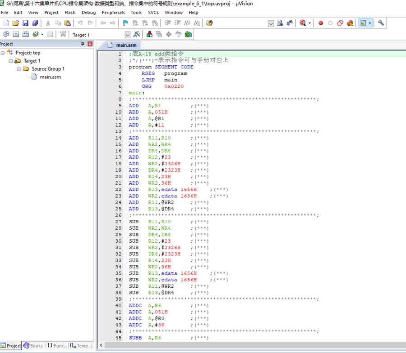Click the Open file folder icon
406x353 pixels.
point(16,23)
